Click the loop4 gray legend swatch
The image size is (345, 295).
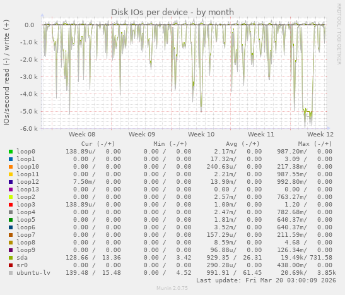click(11, 212)
